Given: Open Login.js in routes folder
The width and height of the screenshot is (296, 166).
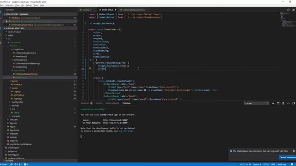Looking at the screenshot, I should point(17,91).
